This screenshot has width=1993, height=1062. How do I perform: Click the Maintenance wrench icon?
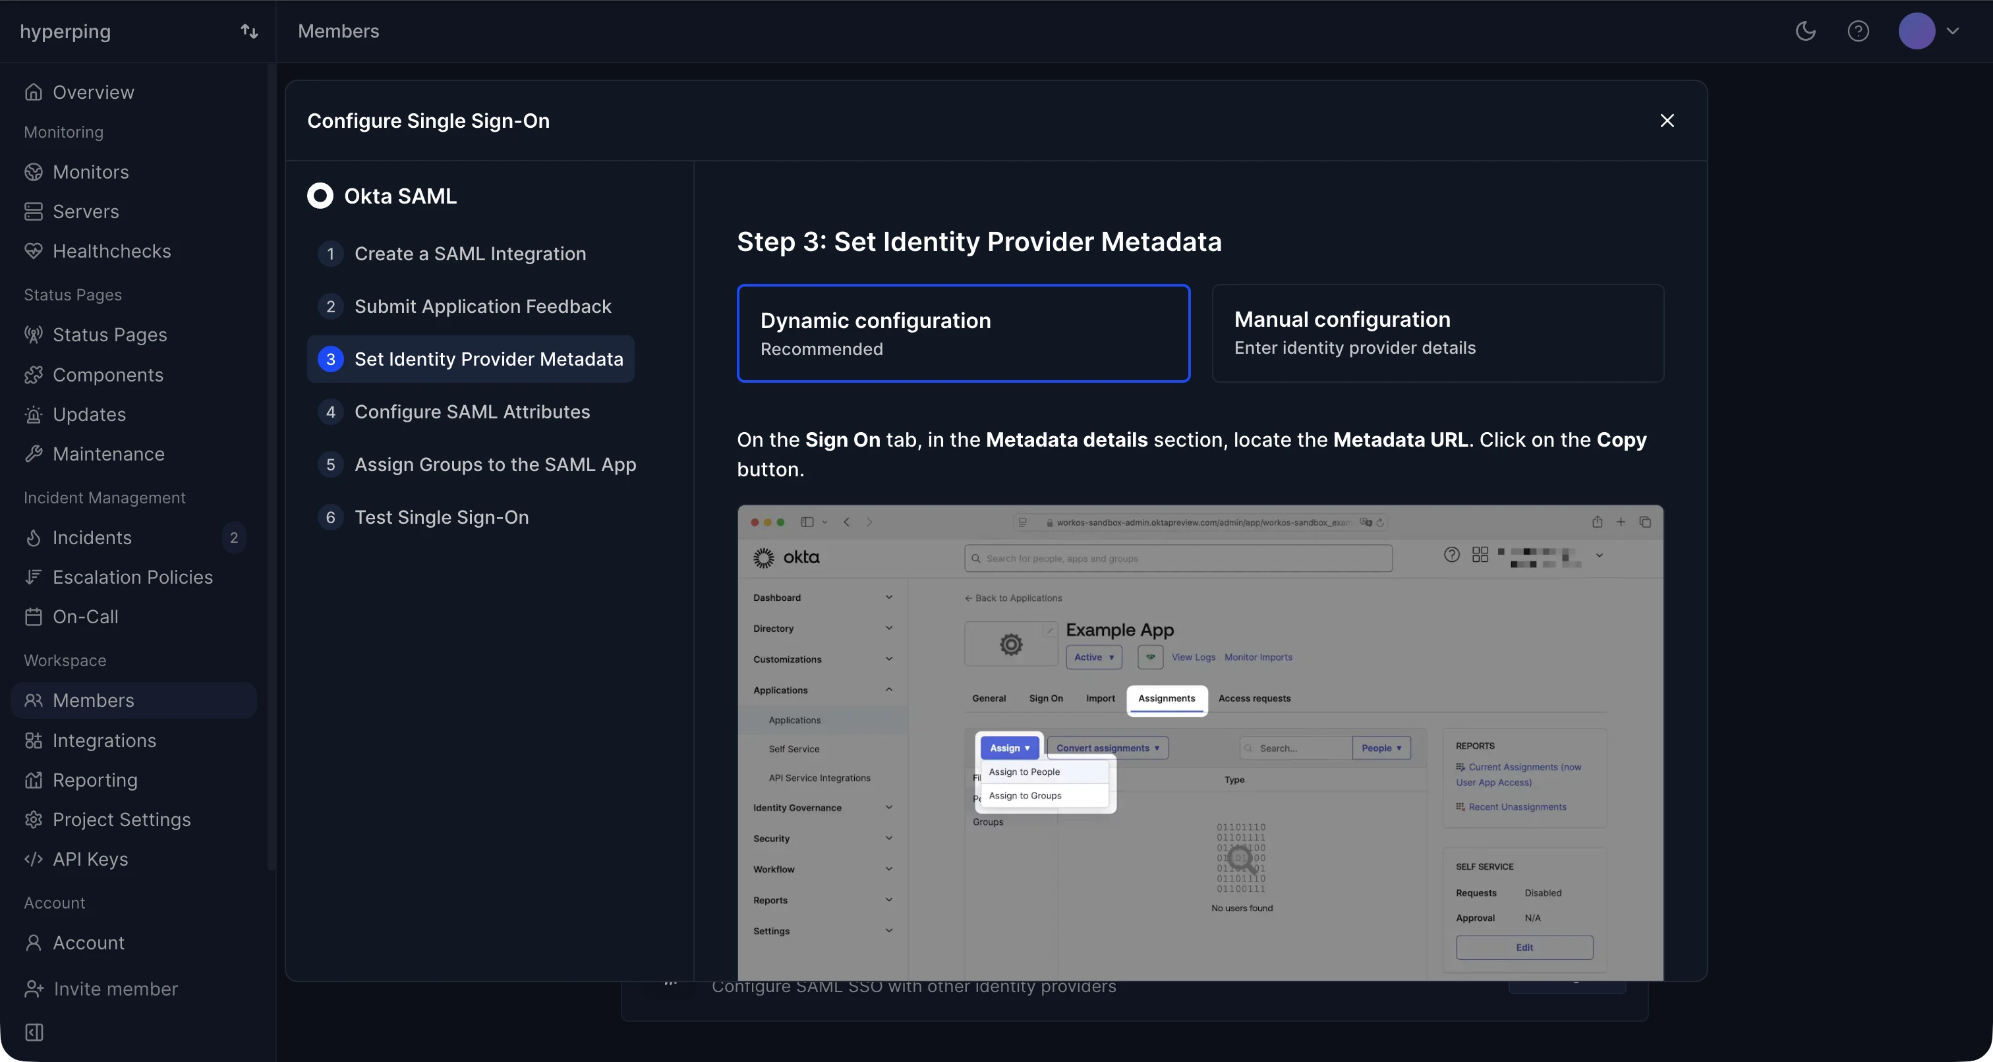click(x=33, y=453)
